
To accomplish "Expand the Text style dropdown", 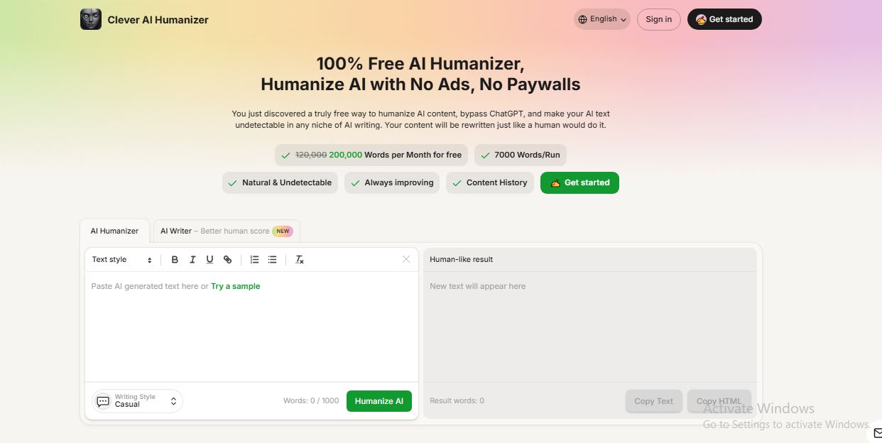I will (x=121, y=260).
